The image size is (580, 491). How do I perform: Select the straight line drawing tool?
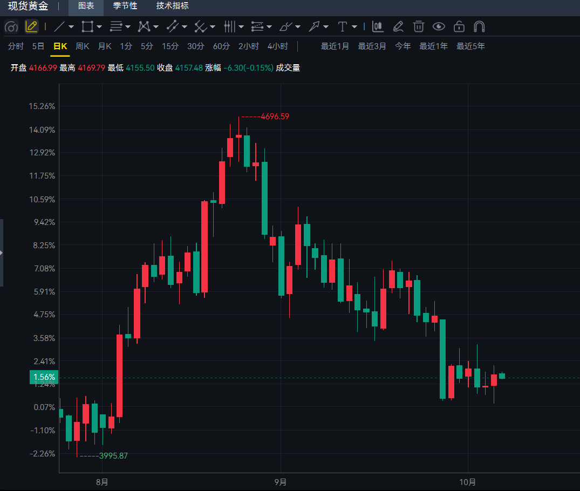(59, 26)
